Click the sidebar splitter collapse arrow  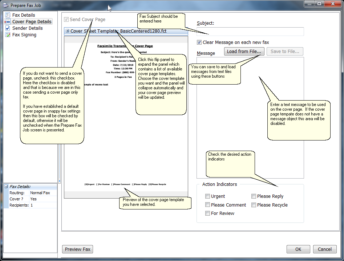pos(59,181)
